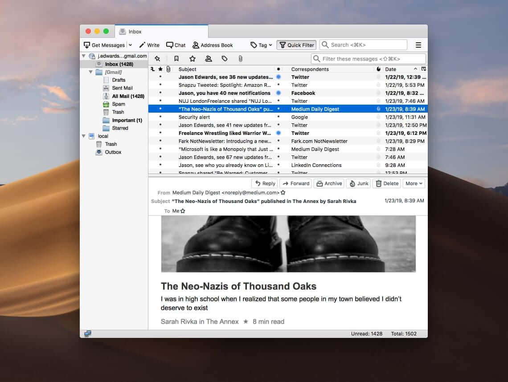This screenshot has width=508, height=382.
Task: Collapse the local folders account
Action: 84,136
